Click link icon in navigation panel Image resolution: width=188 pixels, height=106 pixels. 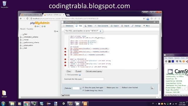click(x=57, y=31)
